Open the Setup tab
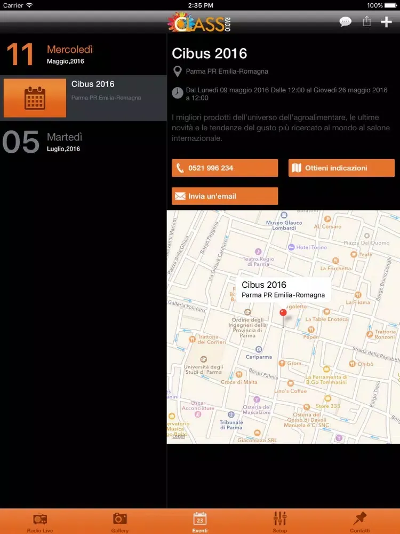This screenshot has height=534, width=400. pyautogui.click(x=279, y=522)
